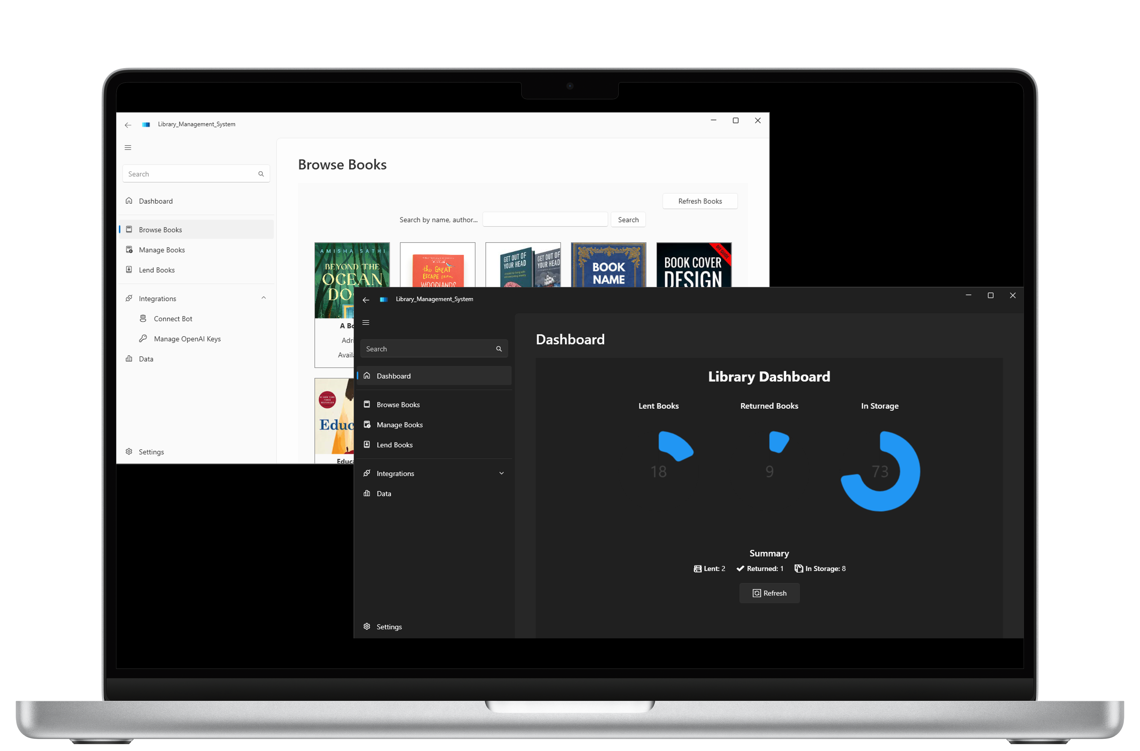Open Settings in dark window sidebar
The height and width of the screenshot is (751, 1140).
[388, 627]
